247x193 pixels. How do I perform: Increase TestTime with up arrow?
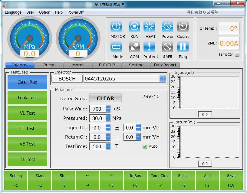pos(108,145)
